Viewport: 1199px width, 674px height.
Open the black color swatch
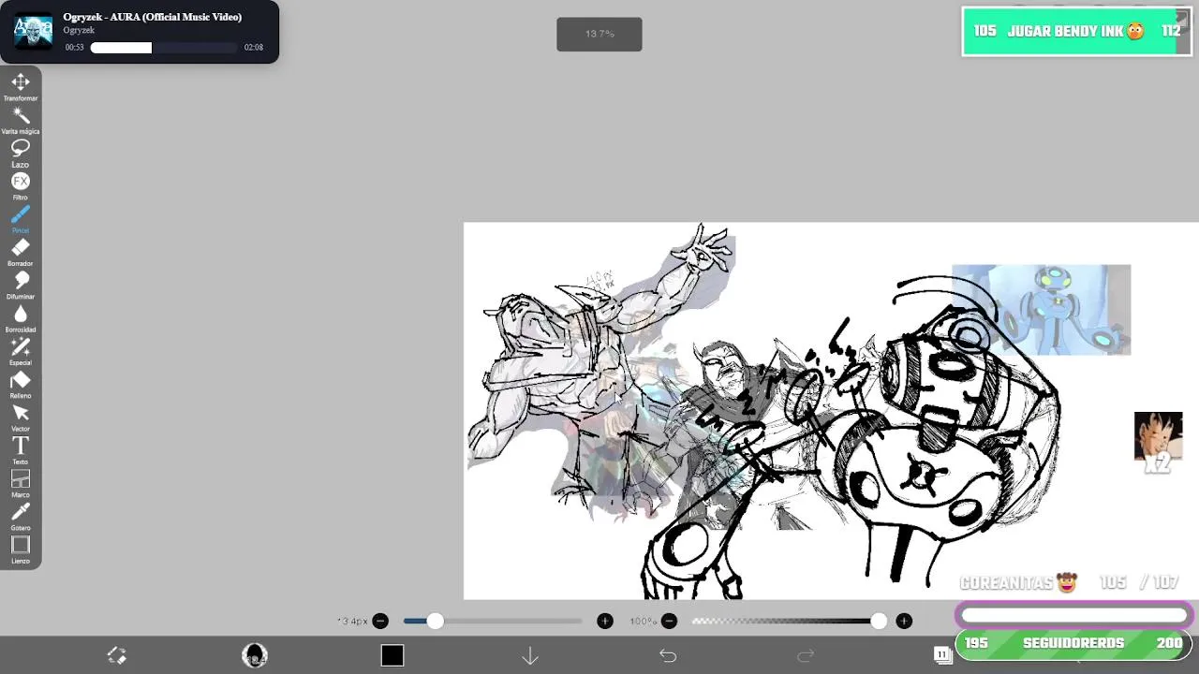[392, 655]
